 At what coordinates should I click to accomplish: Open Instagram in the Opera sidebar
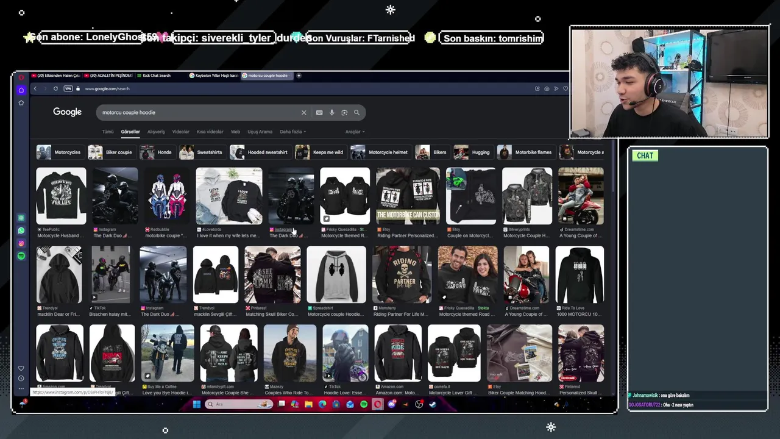[x=21, y=243]
